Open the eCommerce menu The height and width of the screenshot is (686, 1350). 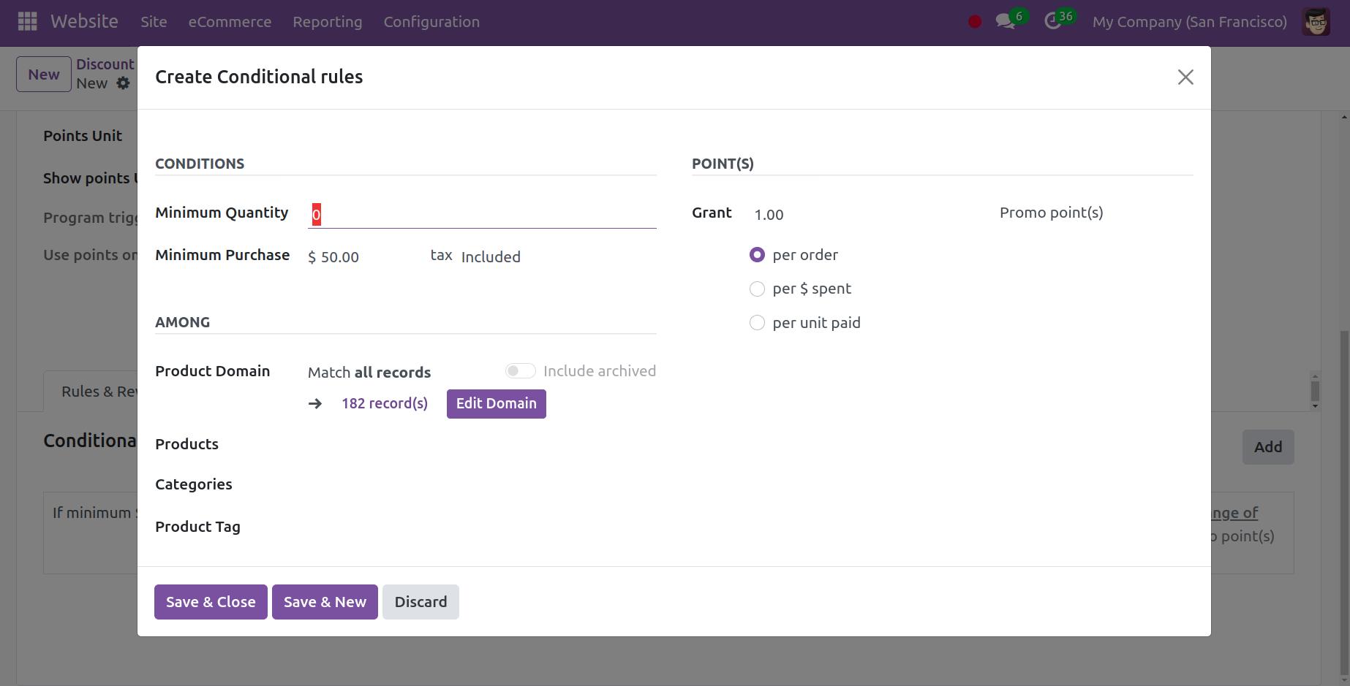[x=230, y=22]
